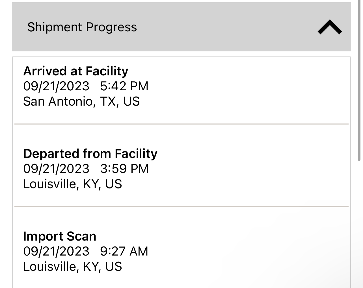Viewport: 363px width, 288px height.
Task: Select the Arrived at Facility heading
Action: coord(76,71)
